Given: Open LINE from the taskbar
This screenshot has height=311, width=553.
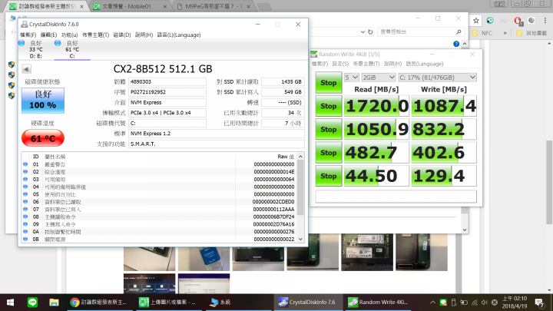Looking at the screenshot, I should click(x=32, y=303).
